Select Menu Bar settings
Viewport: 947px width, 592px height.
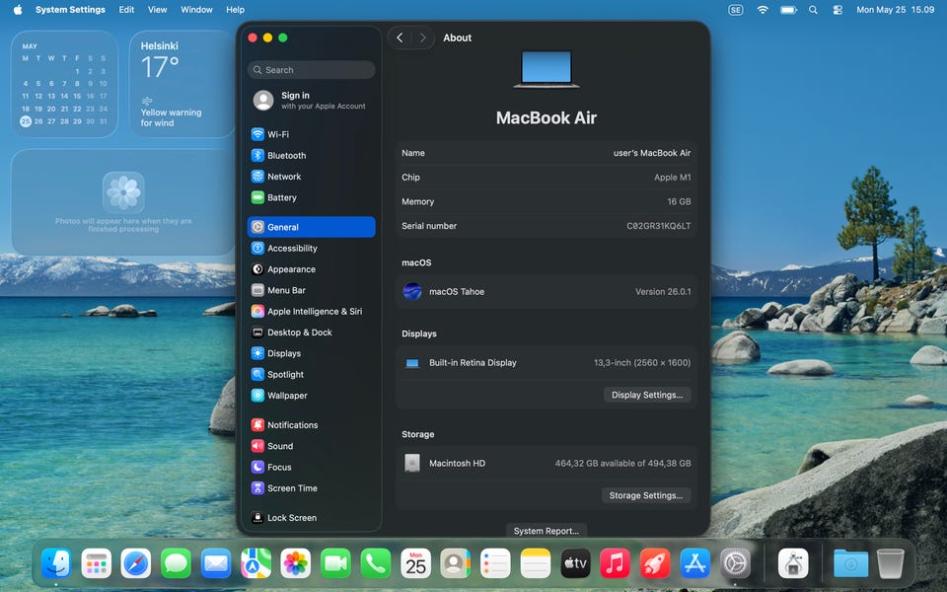click(x=311, y=290)
